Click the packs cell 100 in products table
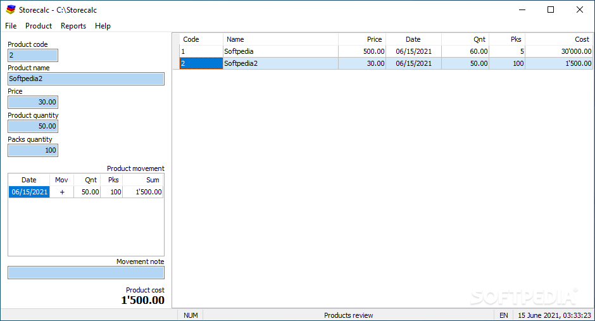Viewport: 595px width, 321px height. pyautogui.click(x=507, y=63)
